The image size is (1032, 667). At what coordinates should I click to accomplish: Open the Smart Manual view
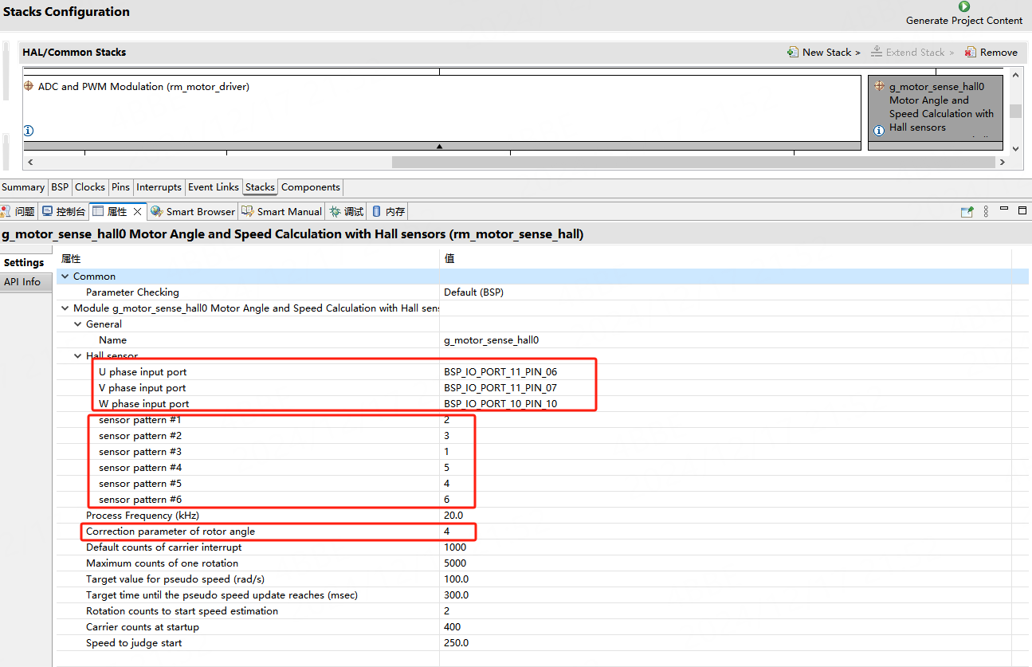click(282, 211)
